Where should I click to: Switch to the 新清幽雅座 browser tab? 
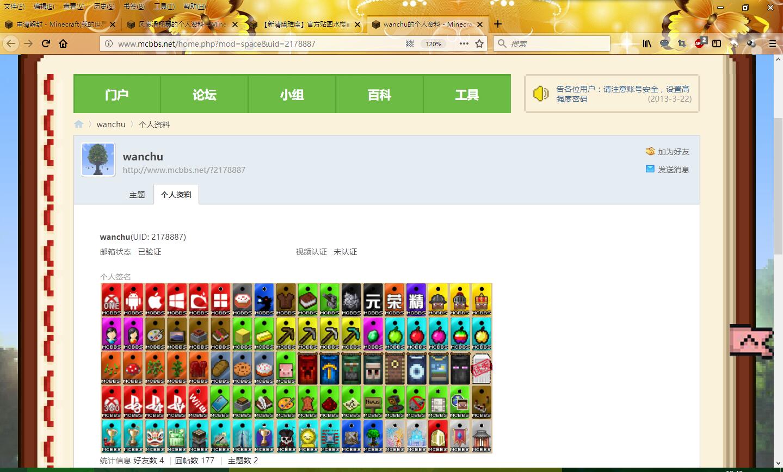306,24
